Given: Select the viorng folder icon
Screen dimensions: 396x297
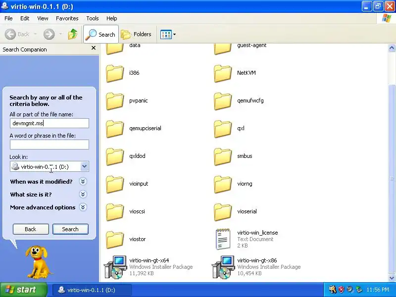Looking at the screenshot, I should (x=223, y=185).
